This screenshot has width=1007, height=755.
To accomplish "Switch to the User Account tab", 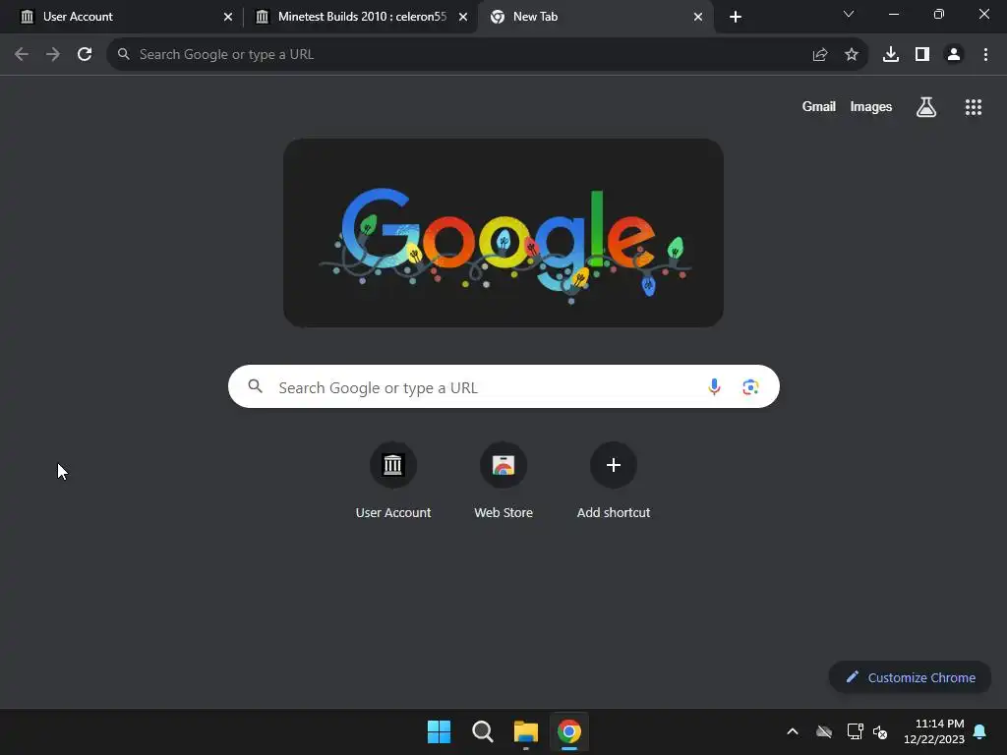I will [x=122, y=17].
